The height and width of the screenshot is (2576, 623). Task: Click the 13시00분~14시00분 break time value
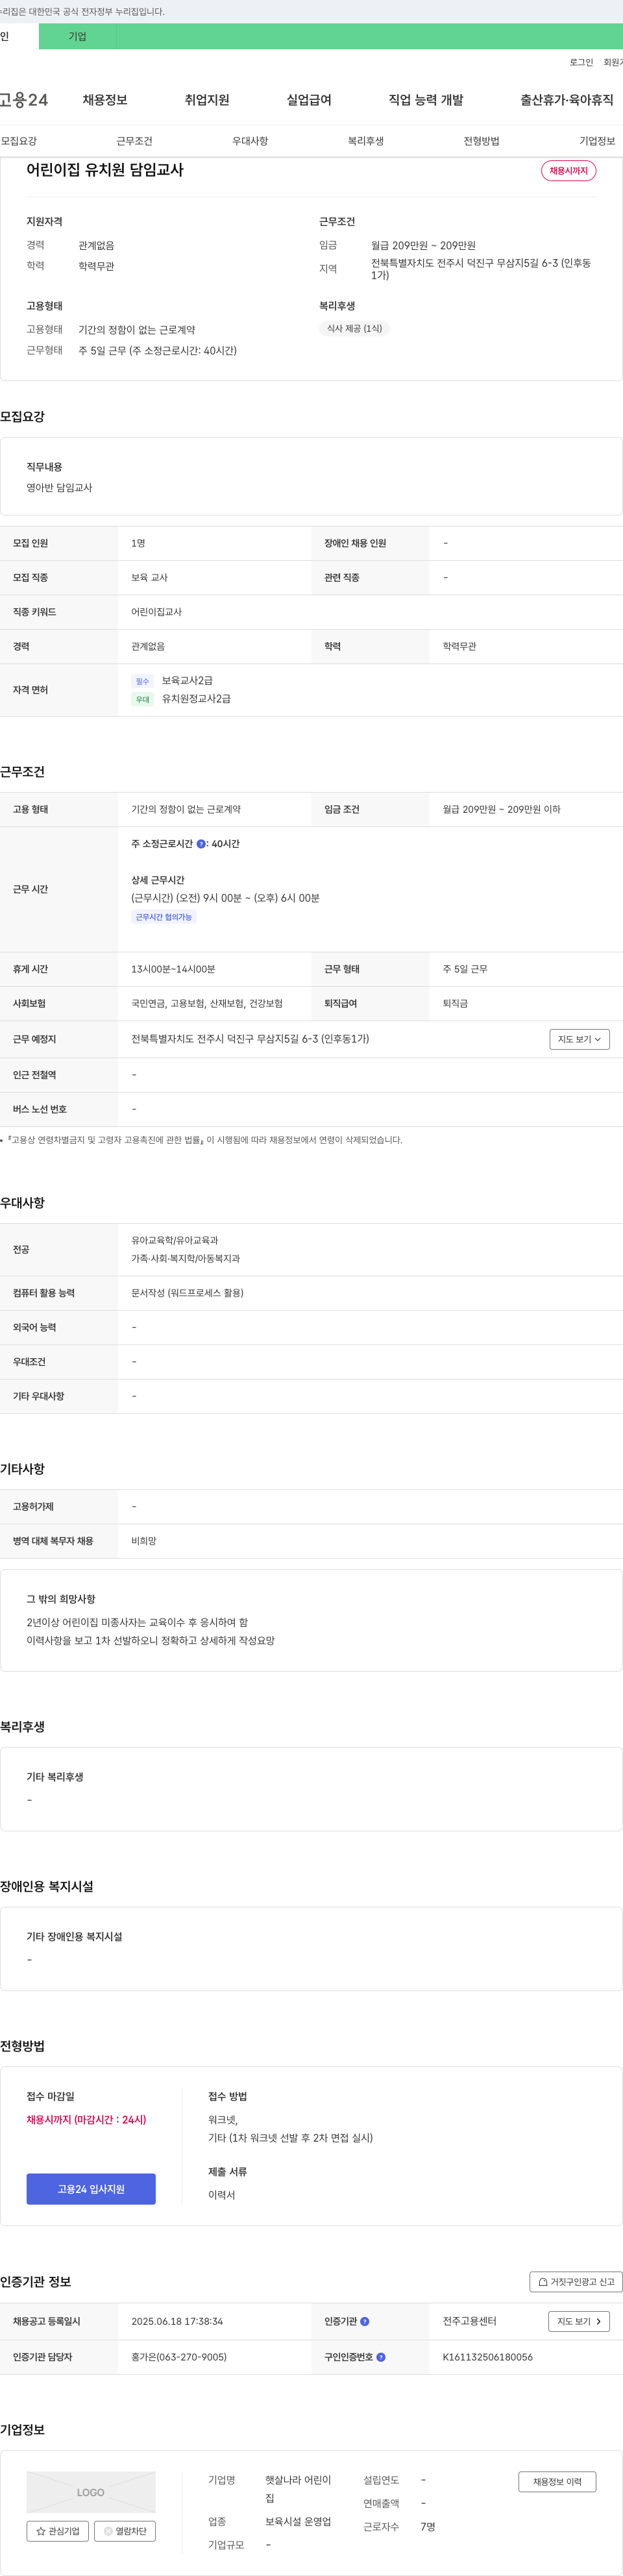point(173,969)
